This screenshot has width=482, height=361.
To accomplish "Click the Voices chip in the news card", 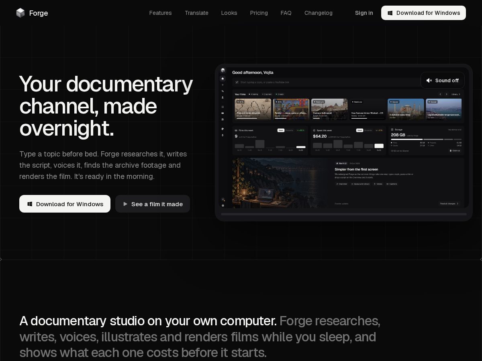I will point(378,184).
